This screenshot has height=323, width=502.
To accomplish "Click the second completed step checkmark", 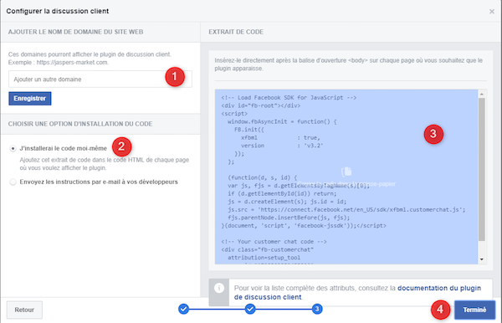I will coord(250,309).
